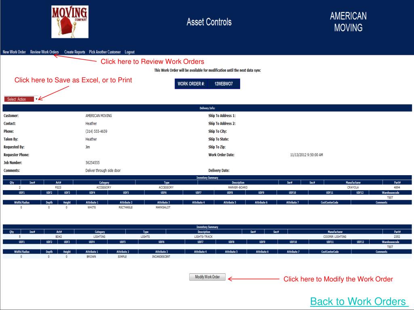Click part number cell 2352
The image size is (414, 310).
(x=397, y=237)
